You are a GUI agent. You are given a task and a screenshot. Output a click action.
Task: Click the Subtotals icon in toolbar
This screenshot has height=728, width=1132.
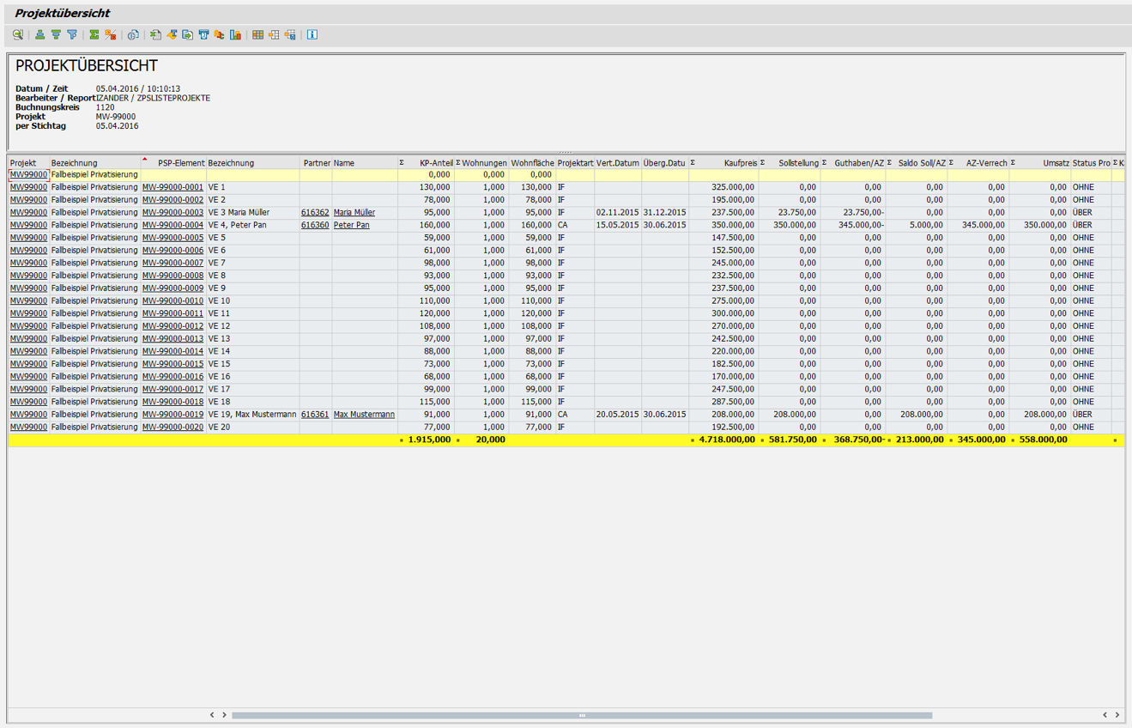click(x=110, y=35)
